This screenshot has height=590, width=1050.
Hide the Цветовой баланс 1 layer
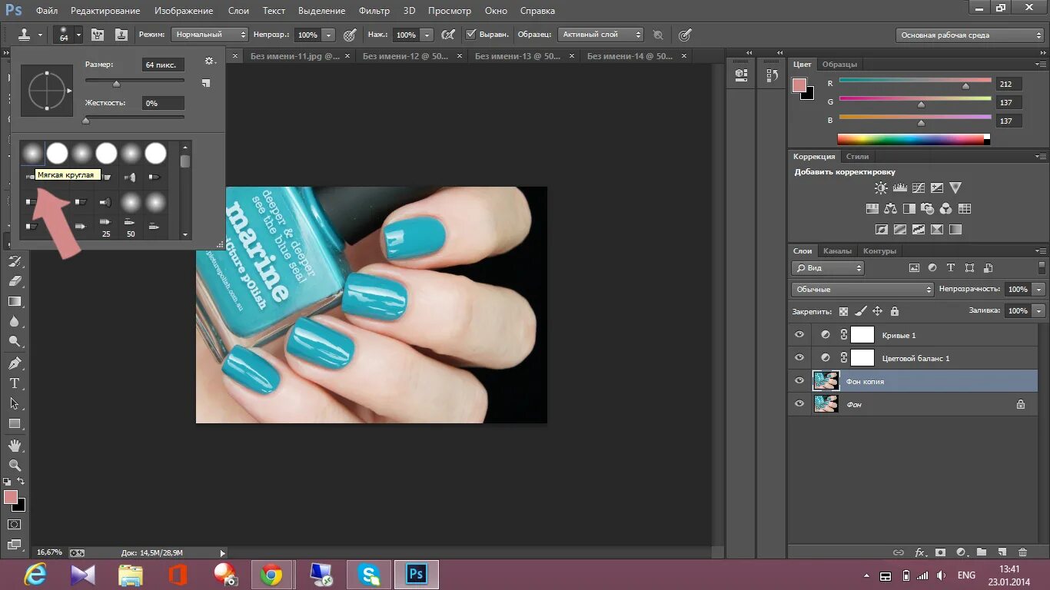tap(799, 358)
